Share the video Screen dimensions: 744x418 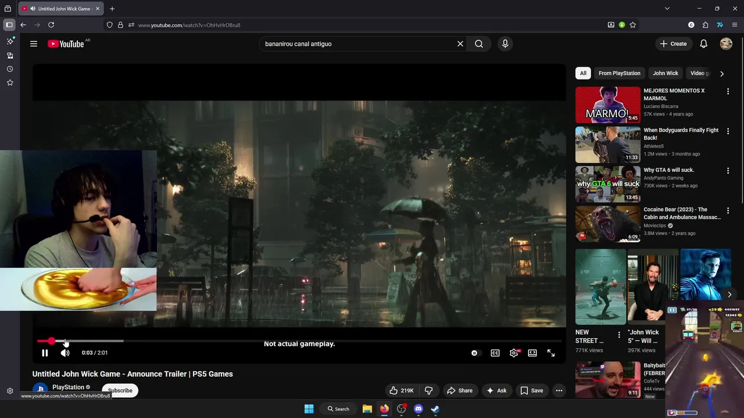(x=459, y=391)
